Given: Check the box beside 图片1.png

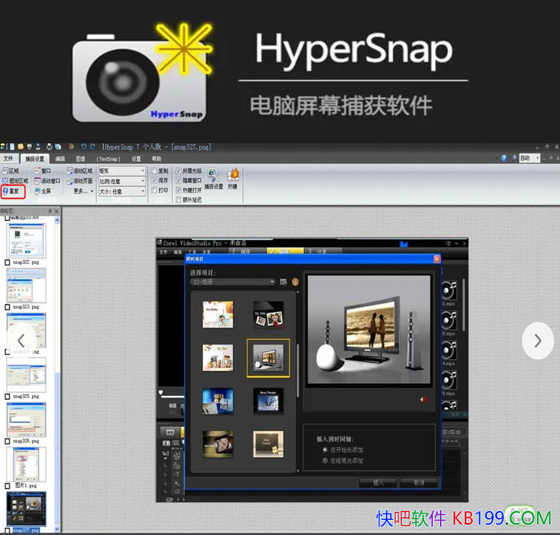Looking at the screenshot, I should tap(7, 485).
